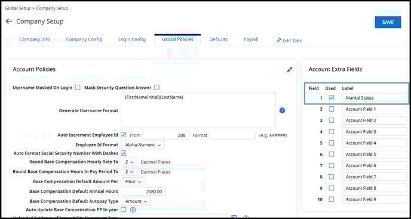Click the pencil icon by Edit Tabs

coord(279,41)
